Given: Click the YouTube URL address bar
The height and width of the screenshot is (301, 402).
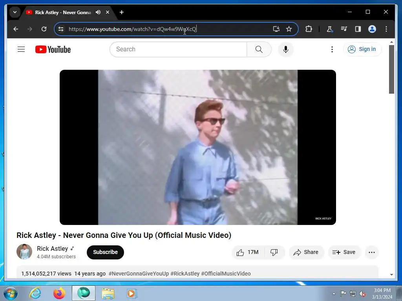Looking at the screenshot, I should [176, 29].
